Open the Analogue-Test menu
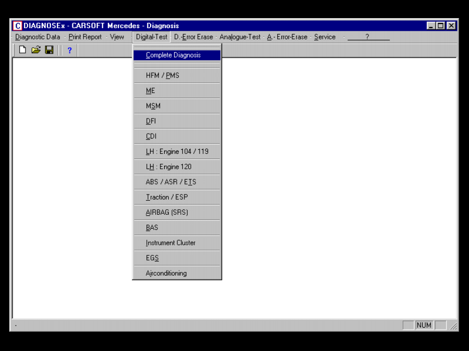The image size is (469, 351). click(240, 37)
